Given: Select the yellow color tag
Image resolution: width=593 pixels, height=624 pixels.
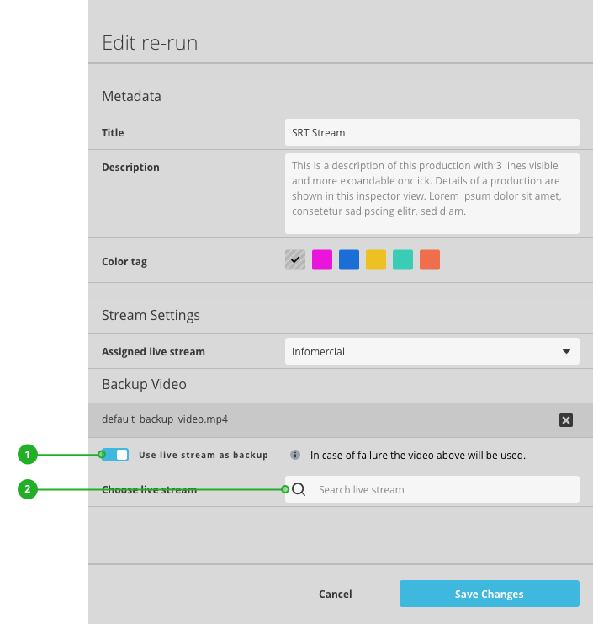Looking at the screenshot, I should pyautogui.click(x=376, y=260).
